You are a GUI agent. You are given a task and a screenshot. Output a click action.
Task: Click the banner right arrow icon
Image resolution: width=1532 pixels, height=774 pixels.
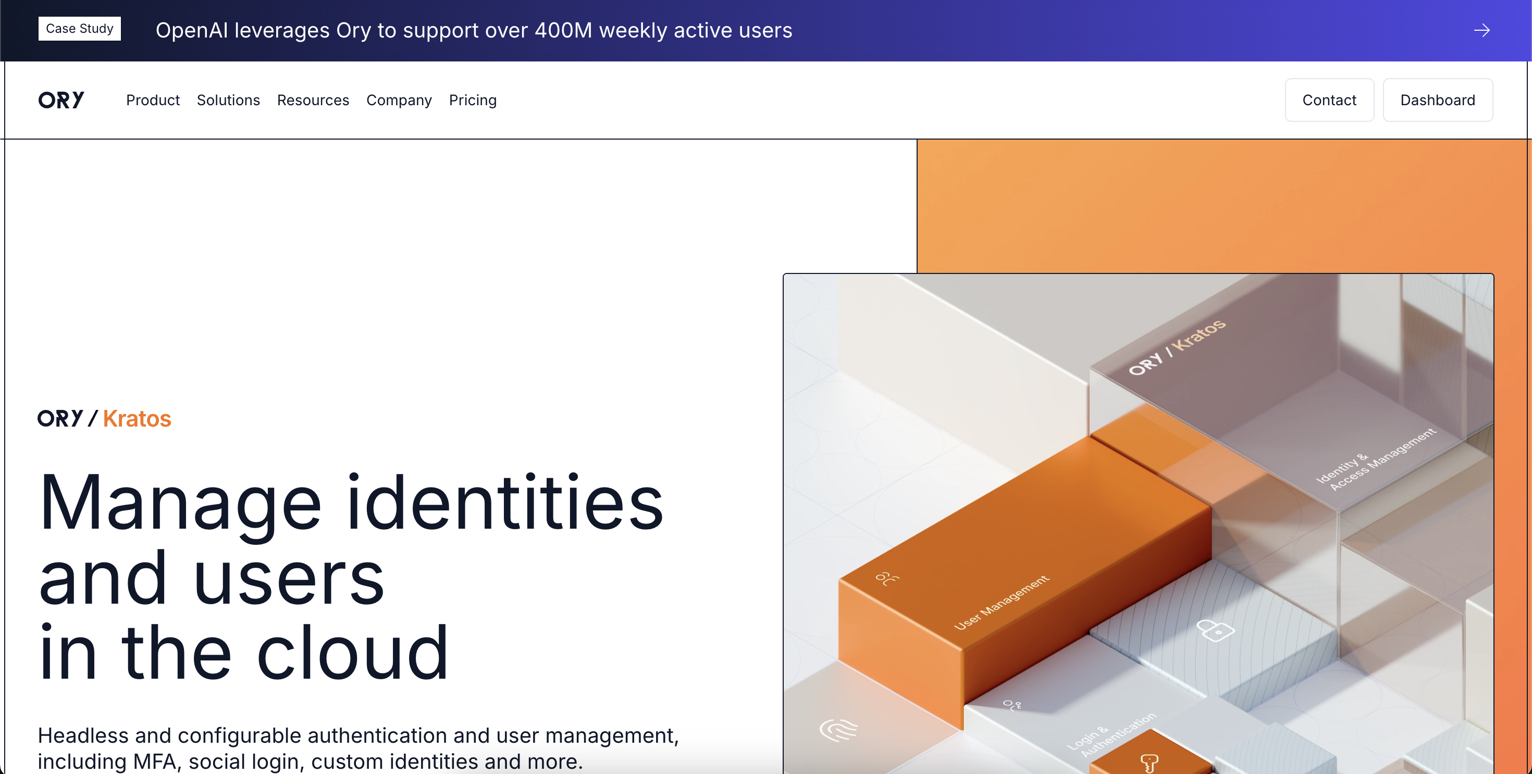point(1481,30)
